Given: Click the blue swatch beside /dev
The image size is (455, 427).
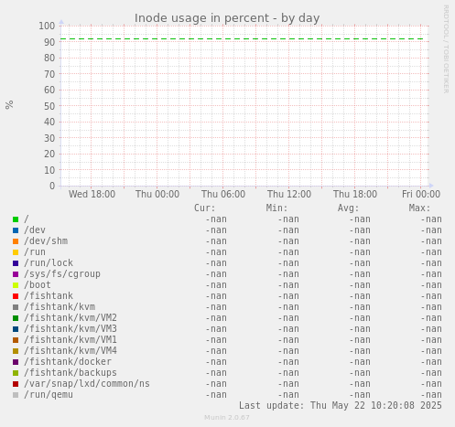Looking at the screenshot, I should point(16,230).
